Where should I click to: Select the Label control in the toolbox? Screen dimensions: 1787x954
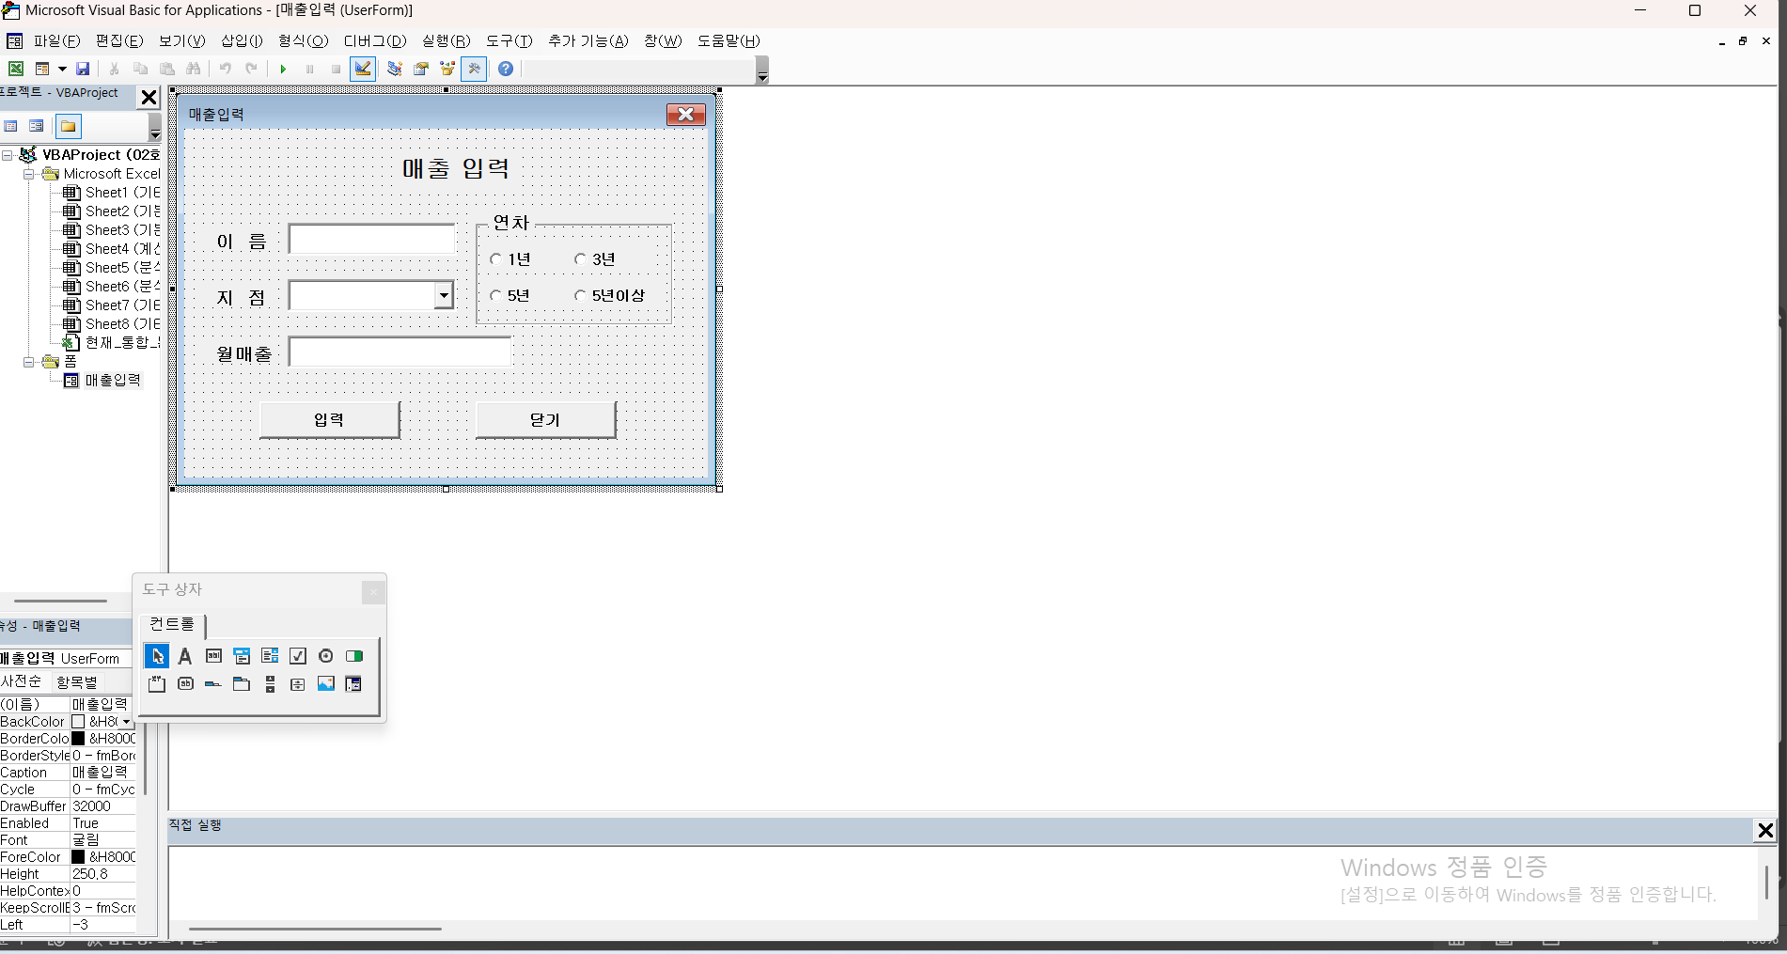(185, 656)
